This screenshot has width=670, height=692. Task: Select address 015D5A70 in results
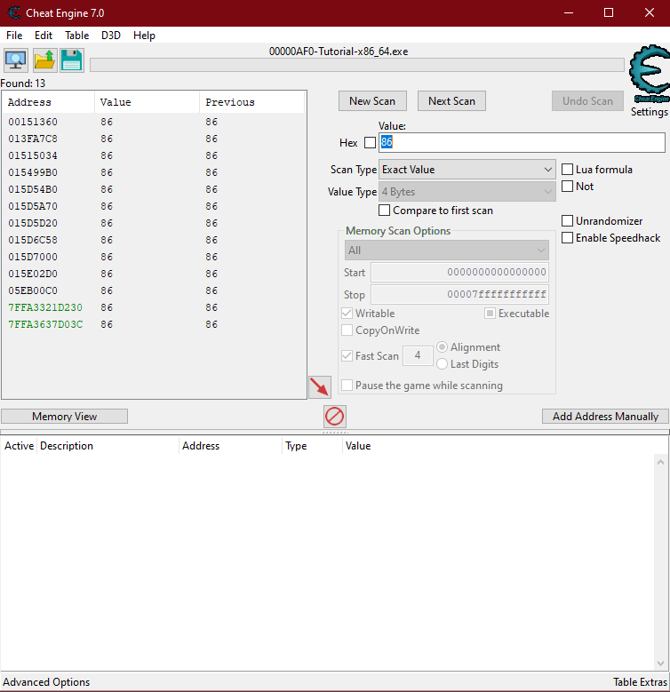[x=33, y=206]
